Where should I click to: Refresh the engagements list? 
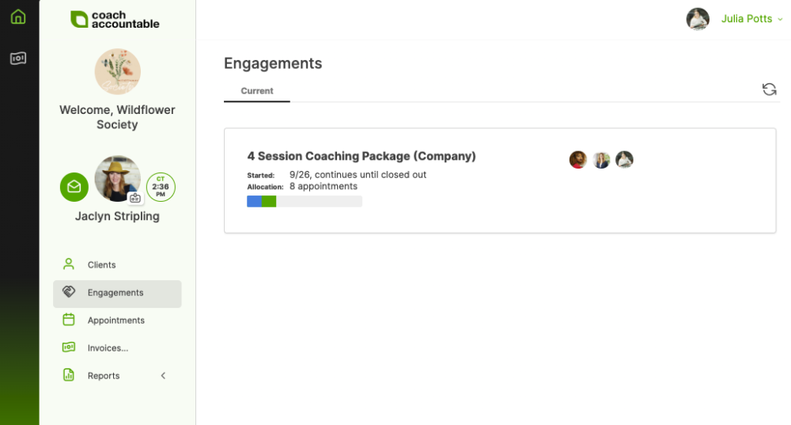769,89
